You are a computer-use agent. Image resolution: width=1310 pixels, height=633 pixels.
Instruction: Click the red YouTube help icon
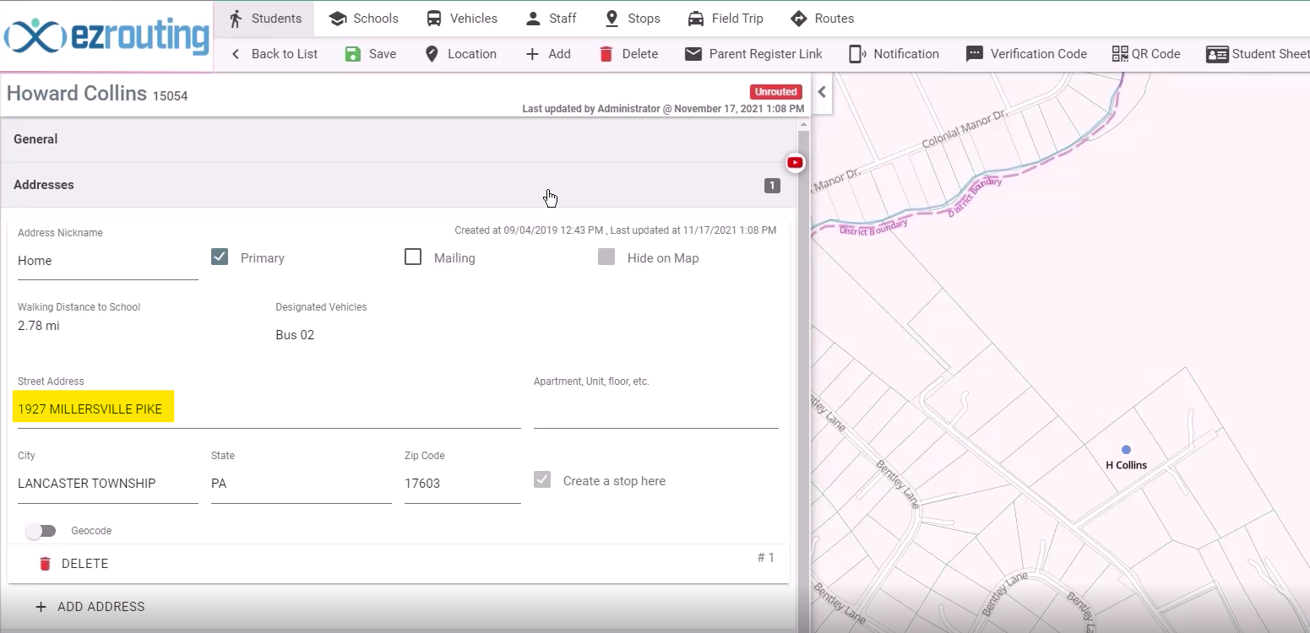pyautogui.click(x=795, y=162)
